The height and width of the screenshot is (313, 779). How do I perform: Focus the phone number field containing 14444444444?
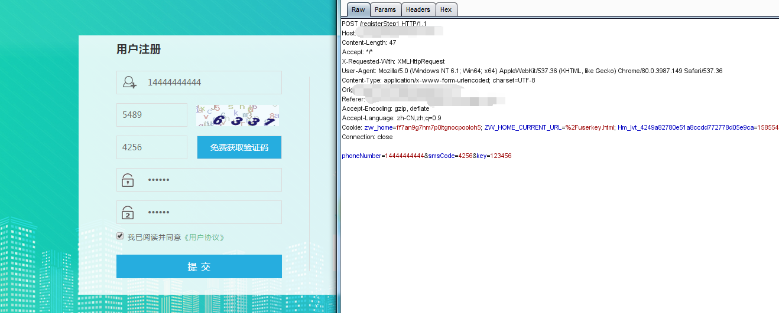point(199,83)
